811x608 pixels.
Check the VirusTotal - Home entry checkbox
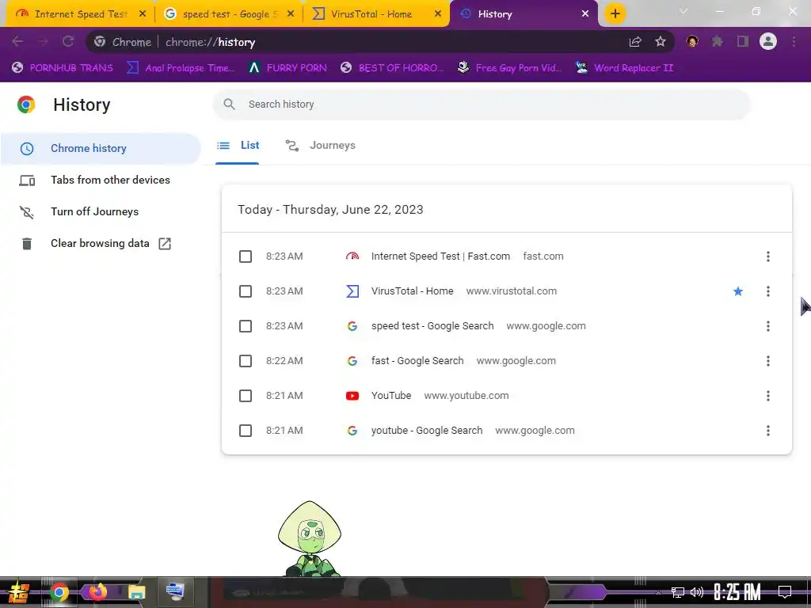point(246,291)
